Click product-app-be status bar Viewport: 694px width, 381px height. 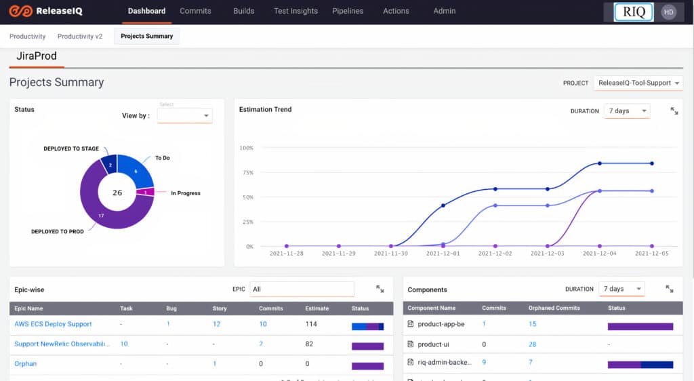click(x=640, y=327)
